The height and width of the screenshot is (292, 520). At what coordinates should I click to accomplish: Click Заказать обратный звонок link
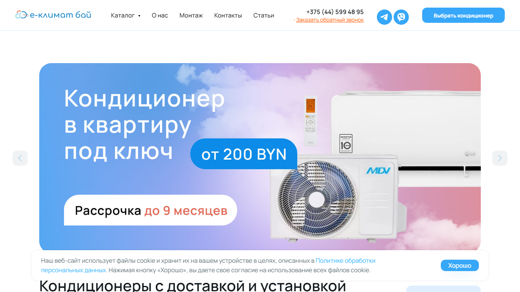click(x=330, y=20)
